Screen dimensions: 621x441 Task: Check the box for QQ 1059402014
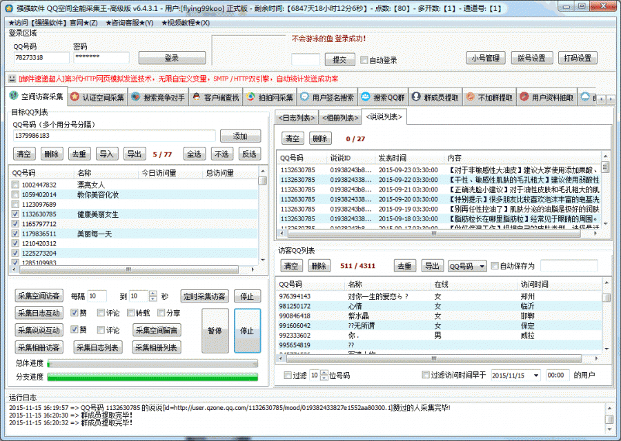click(15, 194)
